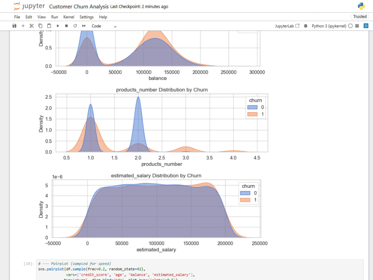Screen dimensions: 373x280
Task: Cut the selected cell using scissors icon
Action: point(32,26)
